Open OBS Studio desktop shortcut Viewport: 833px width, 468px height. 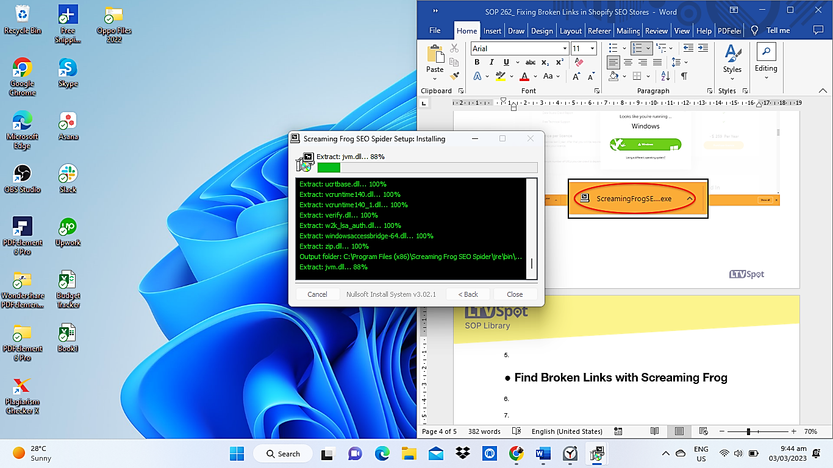(22, 179)
